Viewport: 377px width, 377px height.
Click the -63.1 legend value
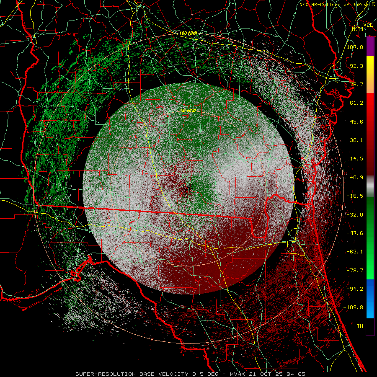pyautogui.click(x=355, y=252)
